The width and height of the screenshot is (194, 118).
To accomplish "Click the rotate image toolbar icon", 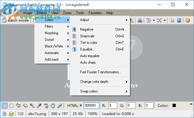I will (x=148, y=20).
